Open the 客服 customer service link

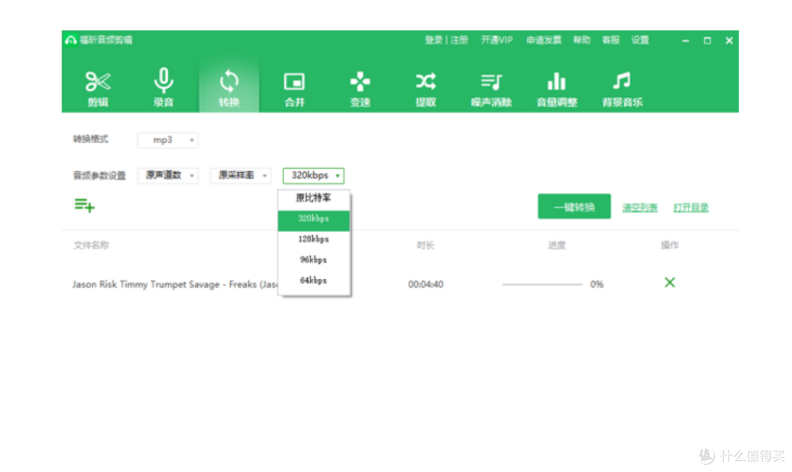(611, 40)
